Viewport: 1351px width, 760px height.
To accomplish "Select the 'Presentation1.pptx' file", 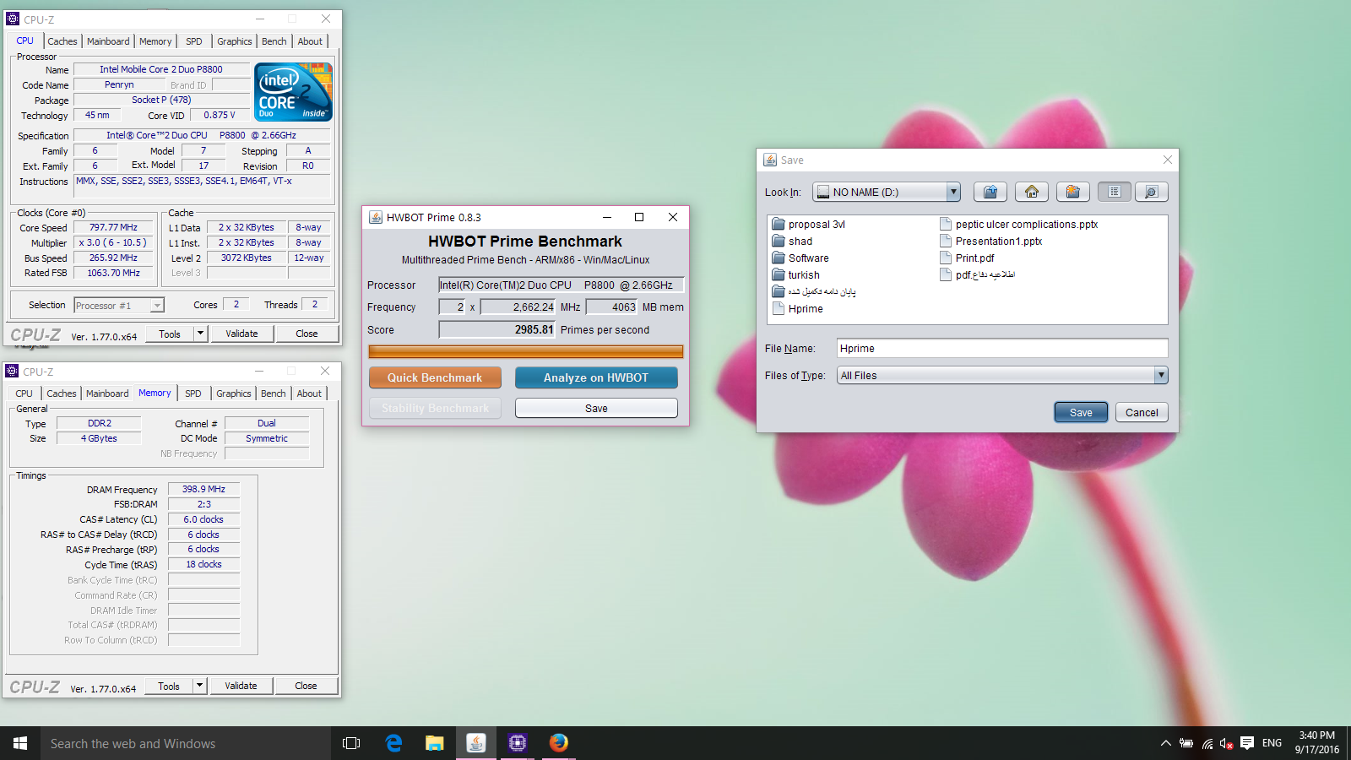I will (991, 242).
